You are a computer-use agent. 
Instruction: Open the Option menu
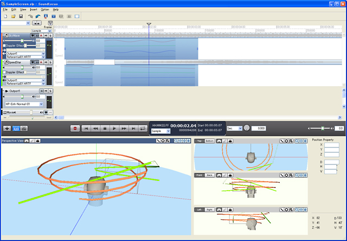45,10
